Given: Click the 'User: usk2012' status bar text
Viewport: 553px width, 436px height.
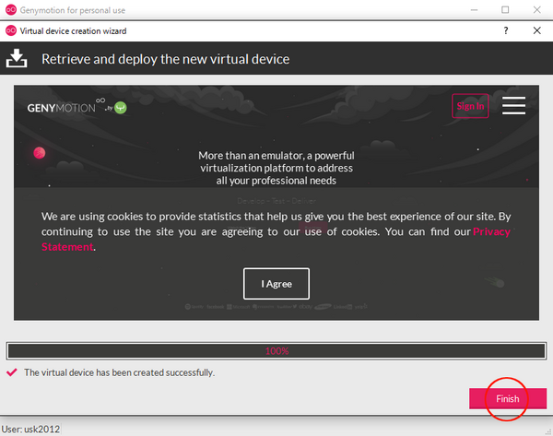Looking at the screenshot, I should point(30,429).
